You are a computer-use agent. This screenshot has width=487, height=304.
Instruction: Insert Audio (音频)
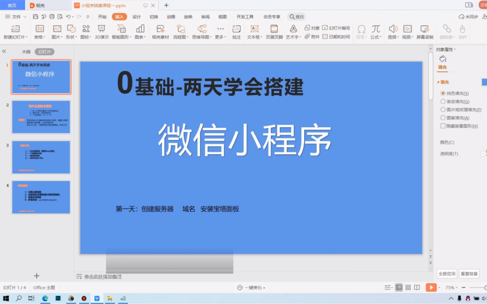point(393,32)
